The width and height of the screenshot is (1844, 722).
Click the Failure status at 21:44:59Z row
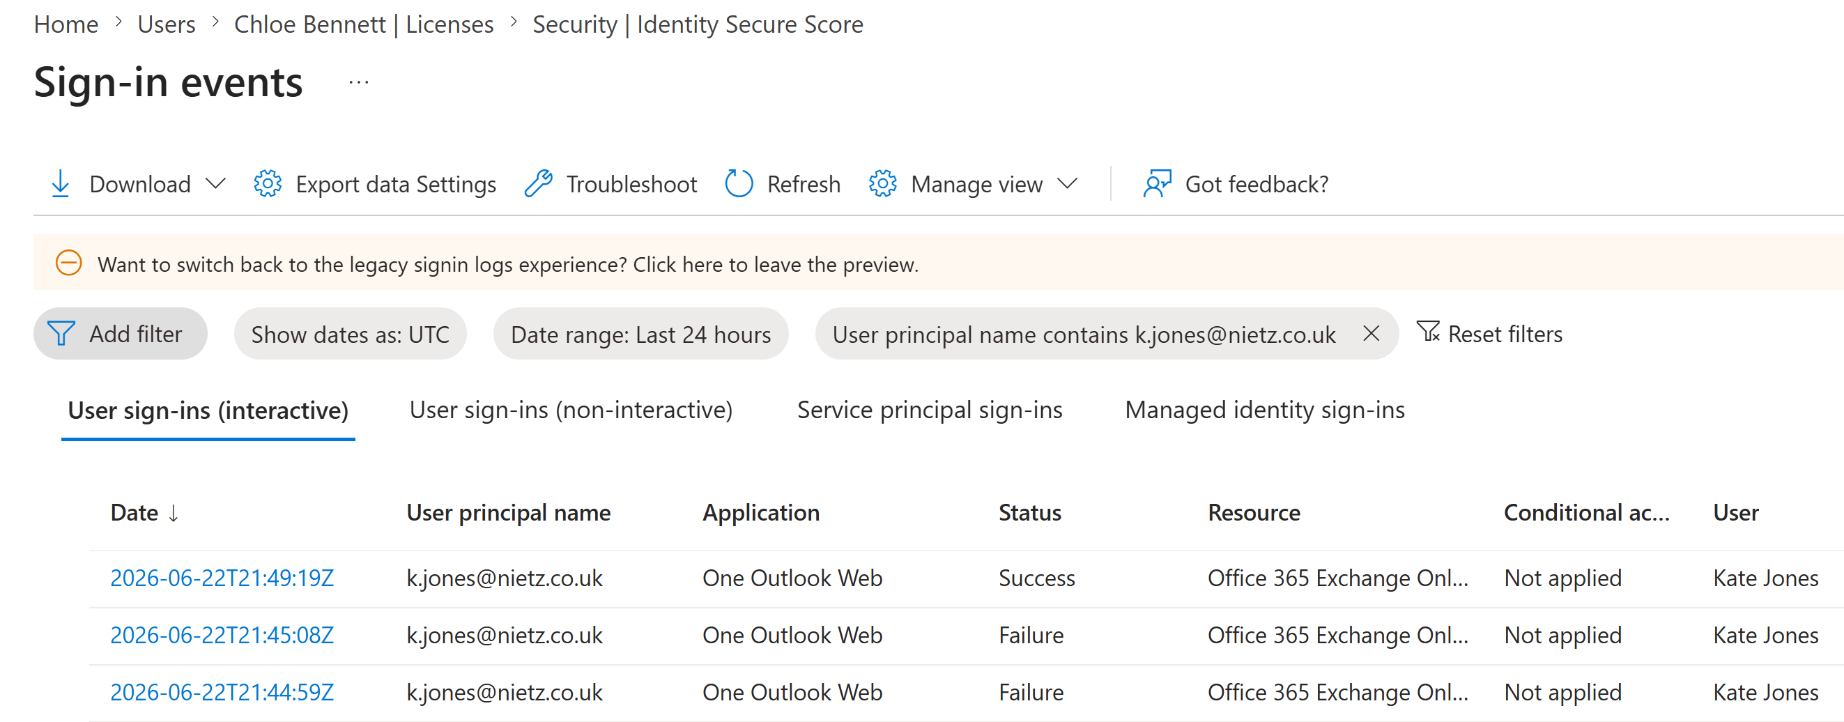click(1031, 693)
